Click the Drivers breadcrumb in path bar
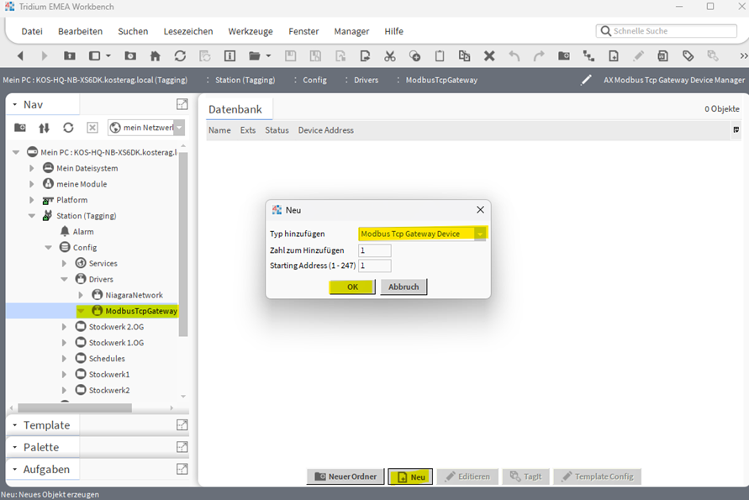The height and width of the screenshot is (500, 749). coord(366,80)
